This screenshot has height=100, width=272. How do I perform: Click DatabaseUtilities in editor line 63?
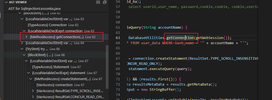pyautogui.click(x=147, y=38)
